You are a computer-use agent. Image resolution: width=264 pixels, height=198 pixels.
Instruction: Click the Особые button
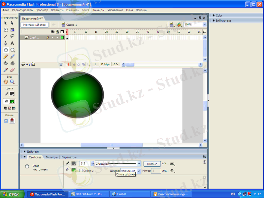[152, 164]
